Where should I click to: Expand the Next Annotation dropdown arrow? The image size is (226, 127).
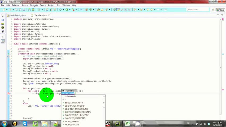click(x=138, y=10)
